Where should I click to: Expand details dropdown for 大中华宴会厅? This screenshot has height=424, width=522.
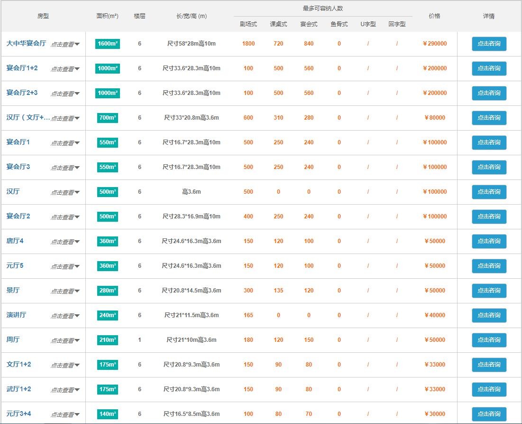[65, 44]
